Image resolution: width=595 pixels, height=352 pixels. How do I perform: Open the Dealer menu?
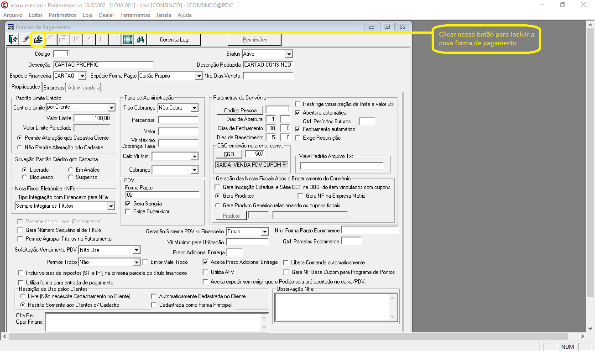click(x=107, y=15)
